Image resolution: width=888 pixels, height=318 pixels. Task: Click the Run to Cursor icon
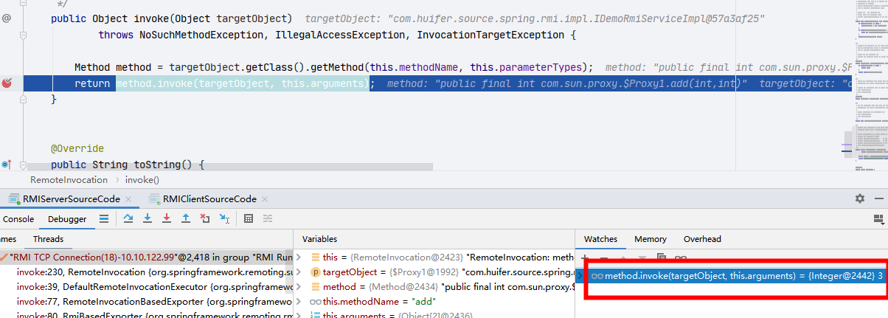[225, 218]
